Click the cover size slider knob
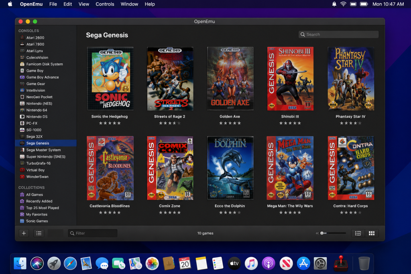Image resolution: width=411 pixels, height=274 pixels. pos(322,233)
